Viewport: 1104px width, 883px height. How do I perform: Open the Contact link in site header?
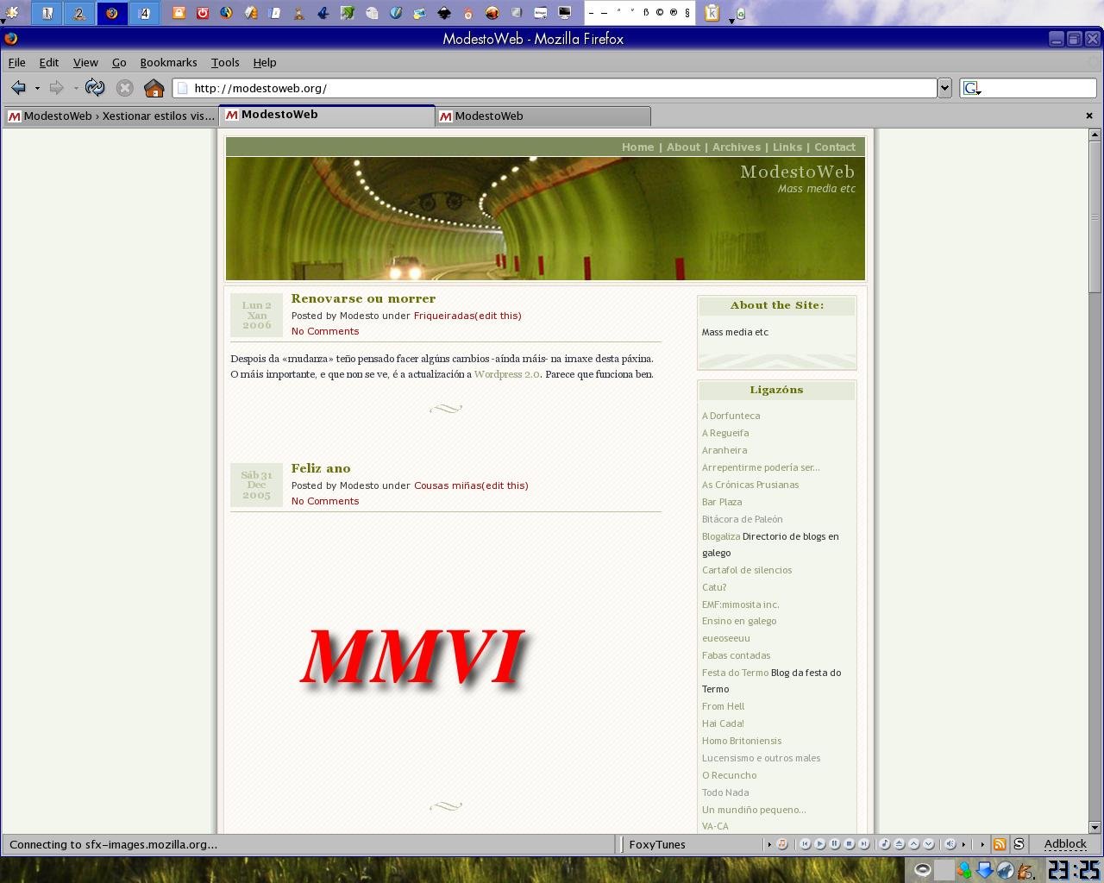[835, 147]
